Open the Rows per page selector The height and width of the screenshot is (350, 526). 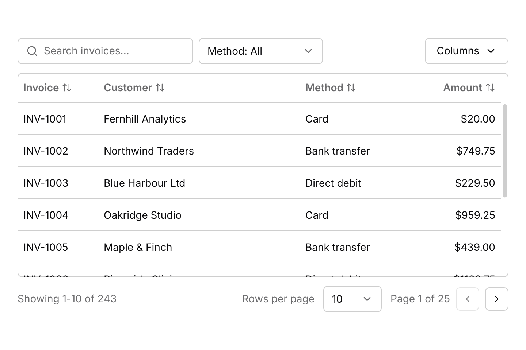pyautogui.click(x=352, y=299)
